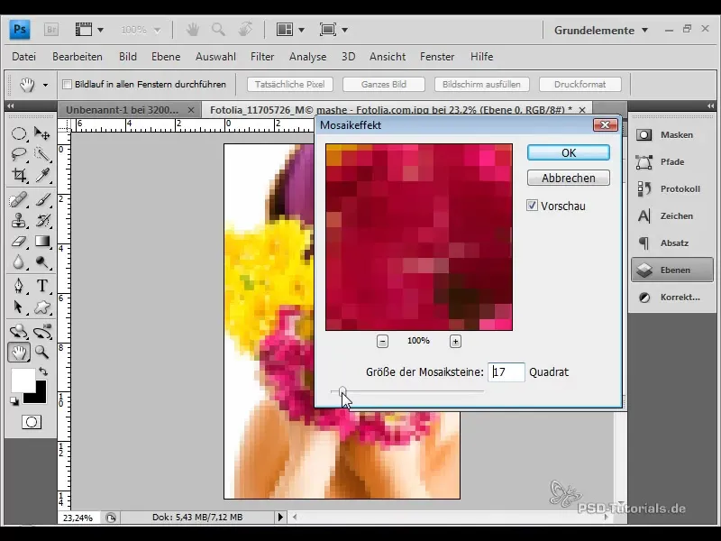Click the foreground color swatch
Screen dimensions: 721x541
point(23,380)
